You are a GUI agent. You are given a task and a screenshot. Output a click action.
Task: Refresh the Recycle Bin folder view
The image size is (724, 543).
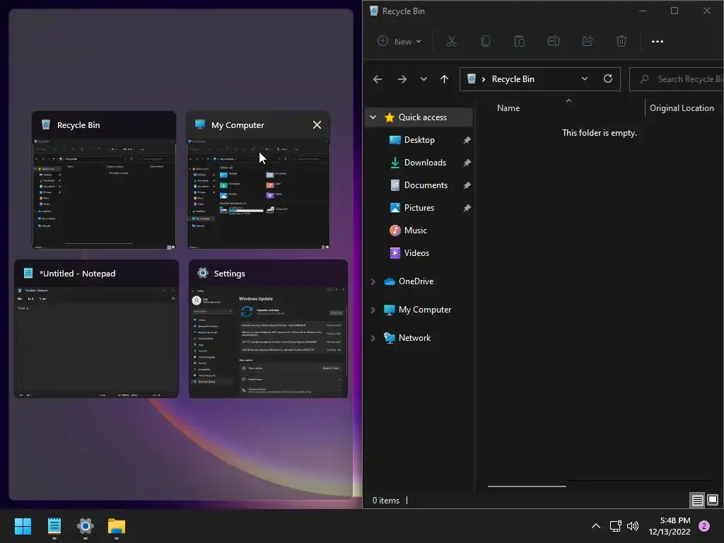(608, 78)
